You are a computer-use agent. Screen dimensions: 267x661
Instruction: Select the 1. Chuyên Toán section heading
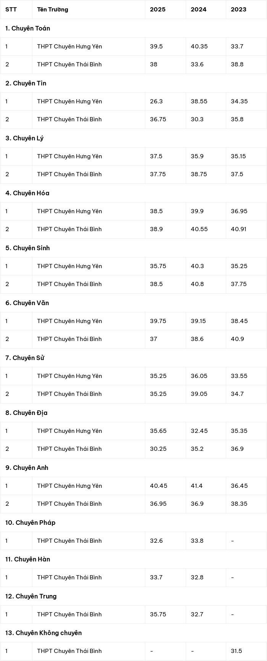27,28
